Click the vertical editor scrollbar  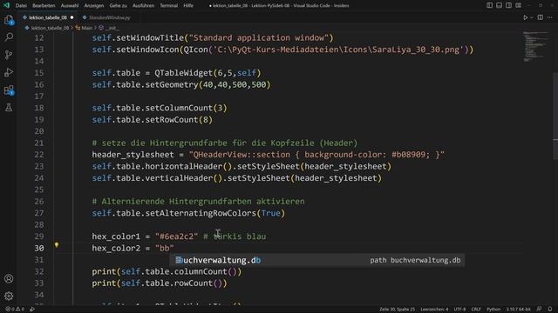click(555, 117)
